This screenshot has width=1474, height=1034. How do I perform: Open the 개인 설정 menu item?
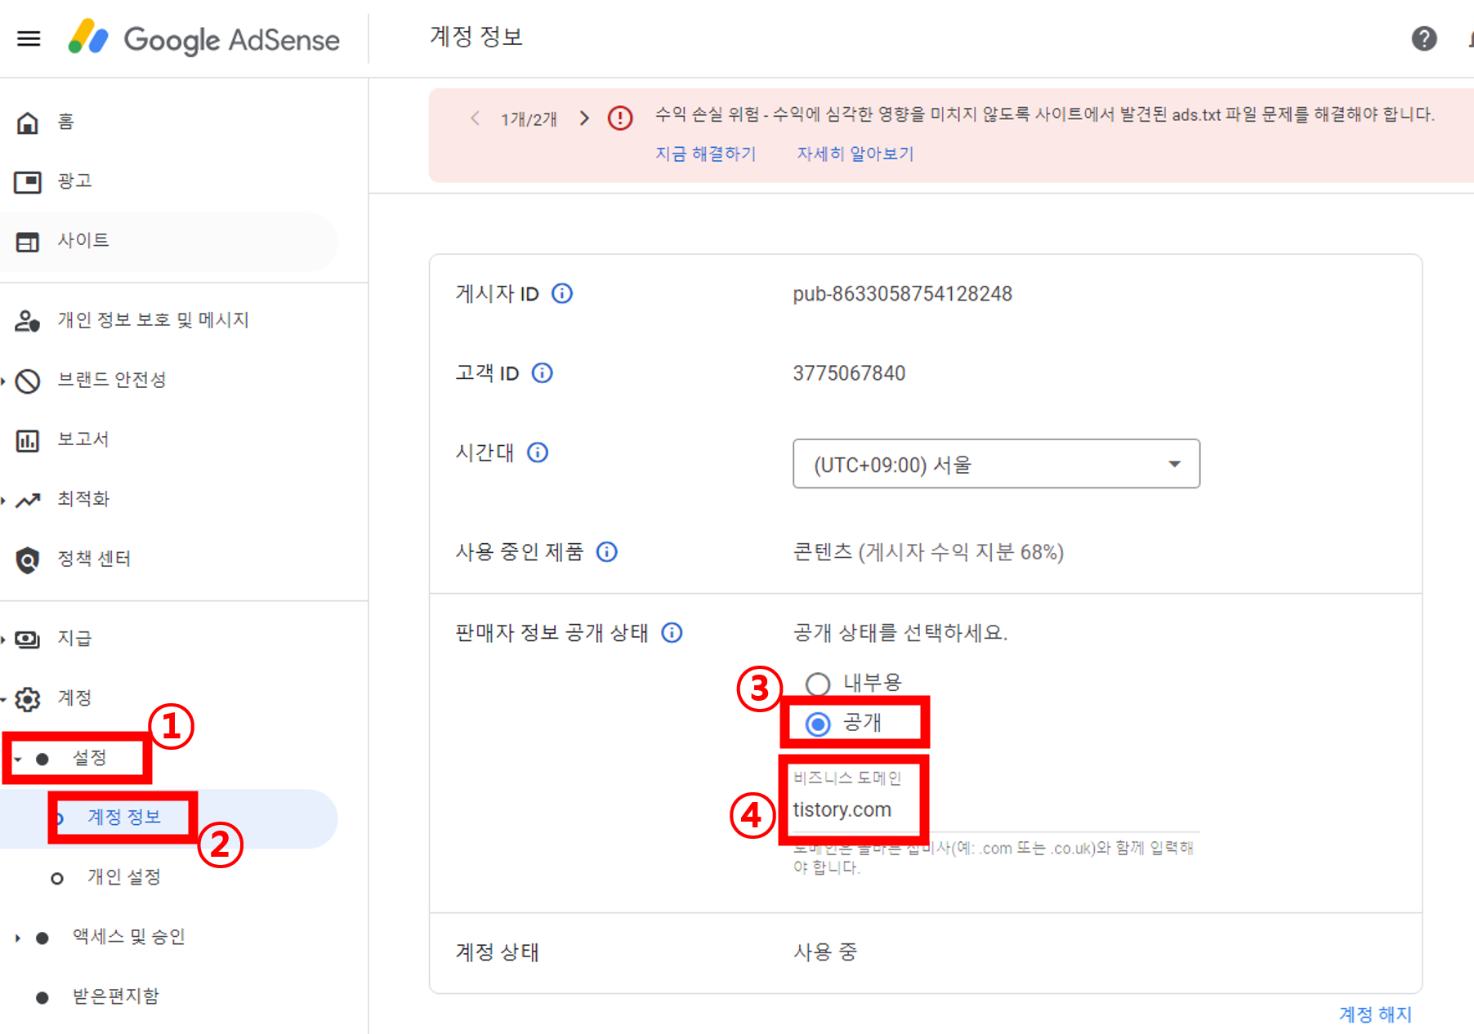click(124, 877)
